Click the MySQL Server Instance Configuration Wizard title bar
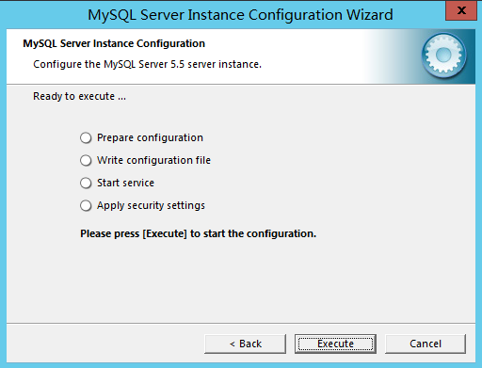482x368 pixels. 240,15
